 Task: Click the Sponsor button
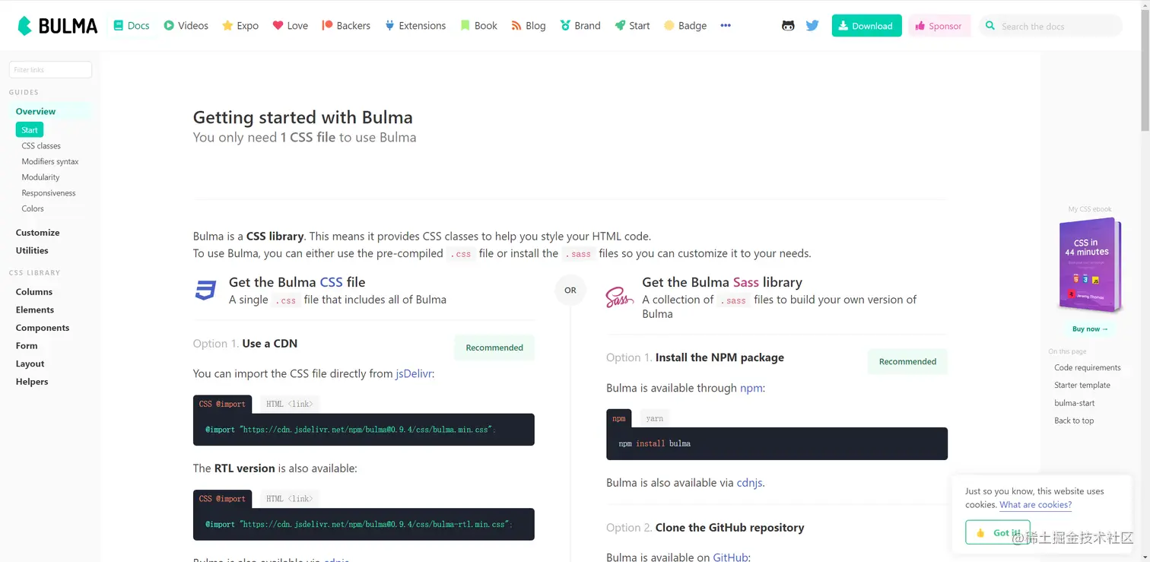(x=939, y=26)
